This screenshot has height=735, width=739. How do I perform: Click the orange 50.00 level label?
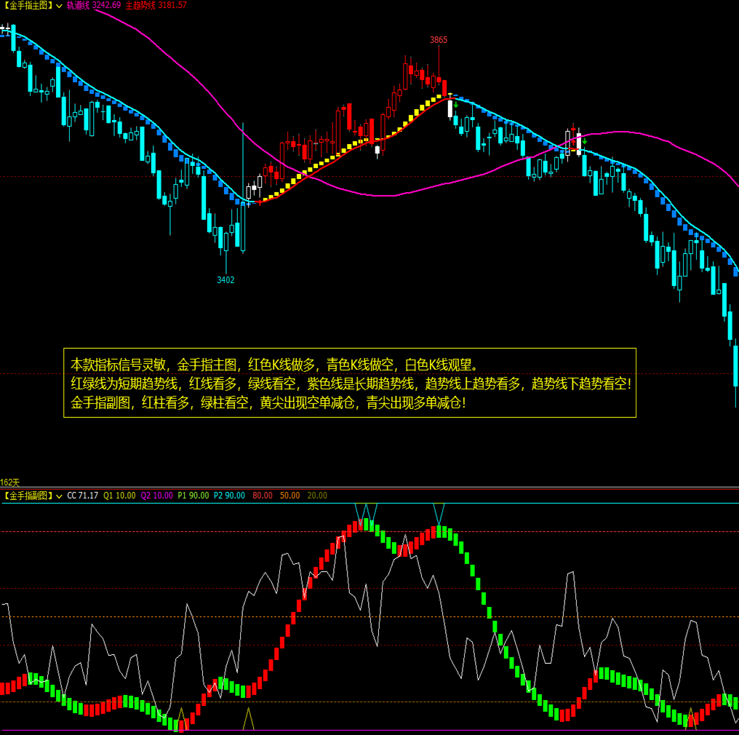tap(289, 496)
